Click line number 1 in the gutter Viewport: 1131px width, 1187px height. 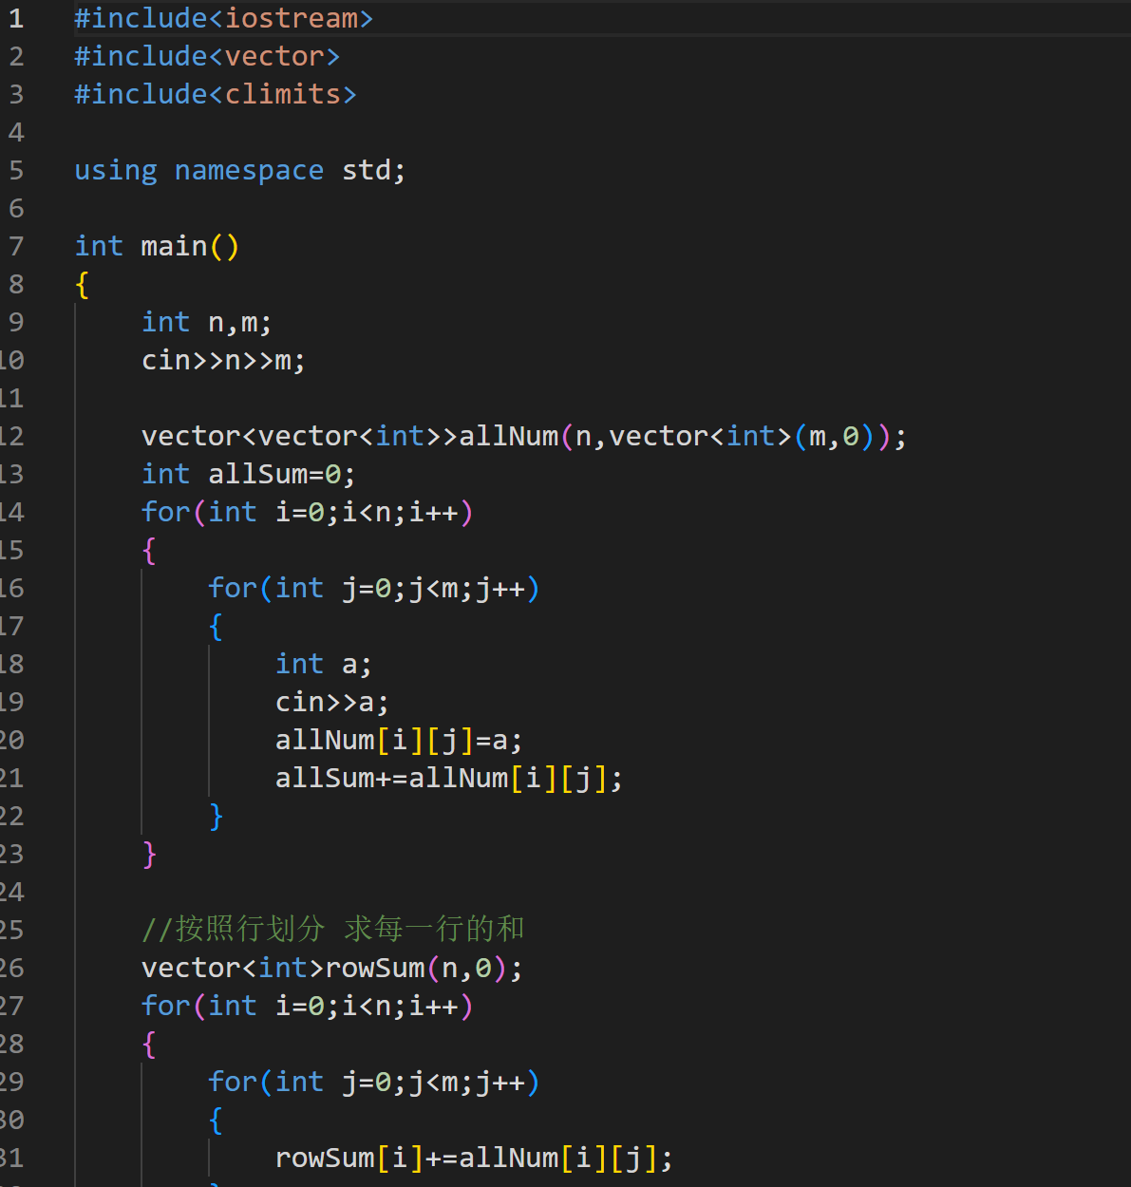pyautogui.click(x=16, y=18)
